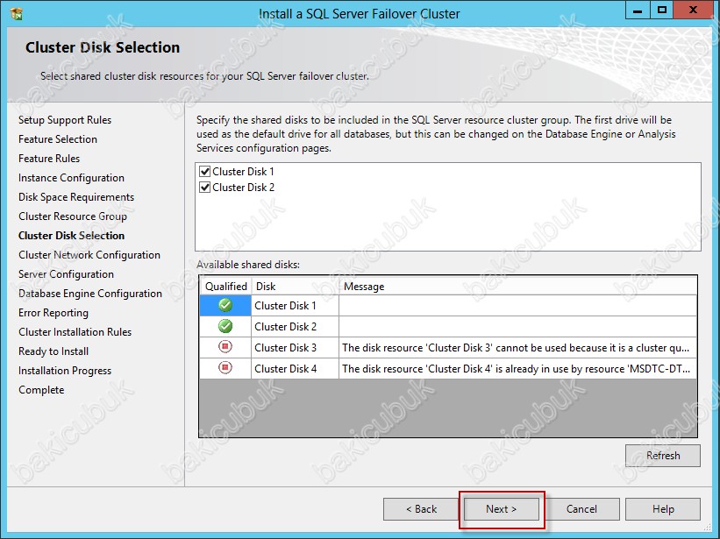The image size is (720, 539).
Task: Select the Instance Configuration step
Action: [x=71, y=178]
